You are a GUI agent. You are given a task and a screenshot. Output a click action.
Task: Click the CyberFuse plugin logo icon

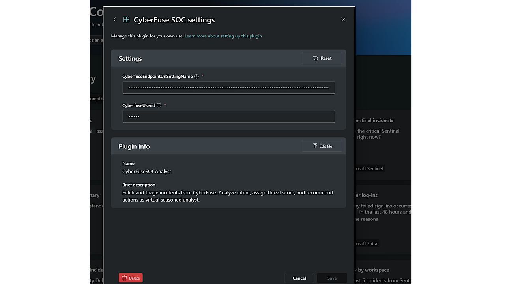(126, 20)
